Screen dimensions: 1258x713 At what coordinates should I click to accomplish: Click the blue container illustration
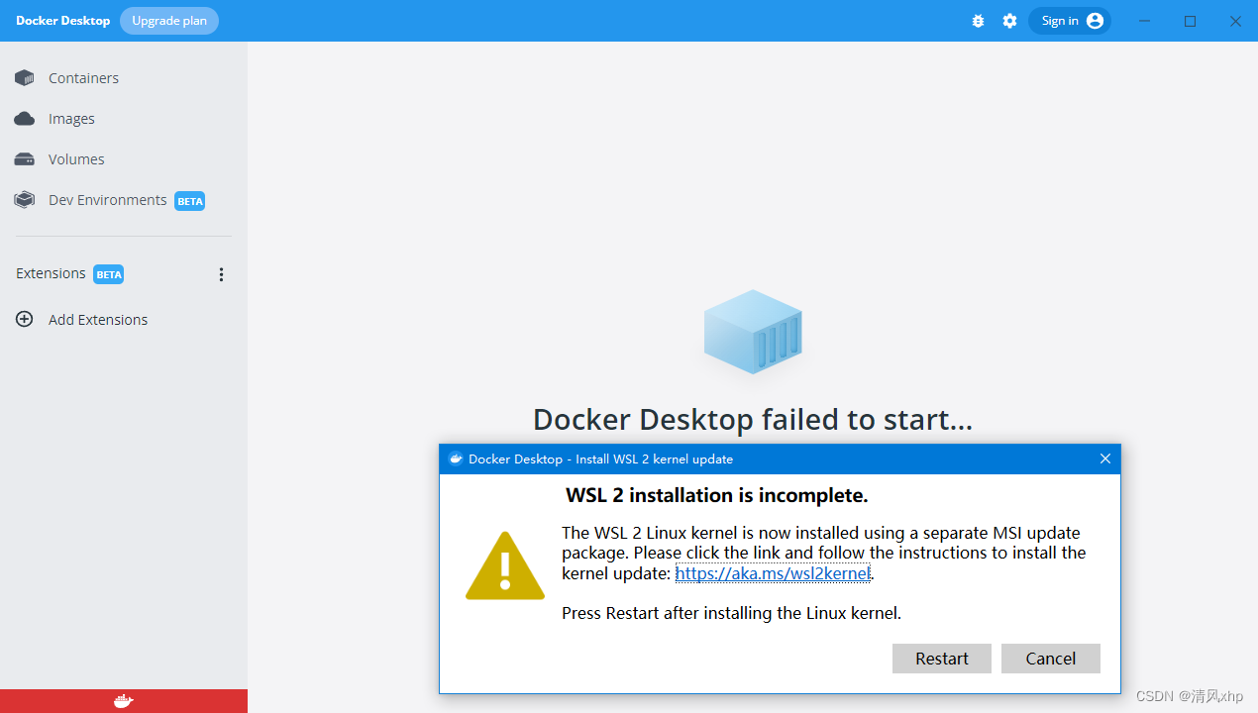coord(753,332)
